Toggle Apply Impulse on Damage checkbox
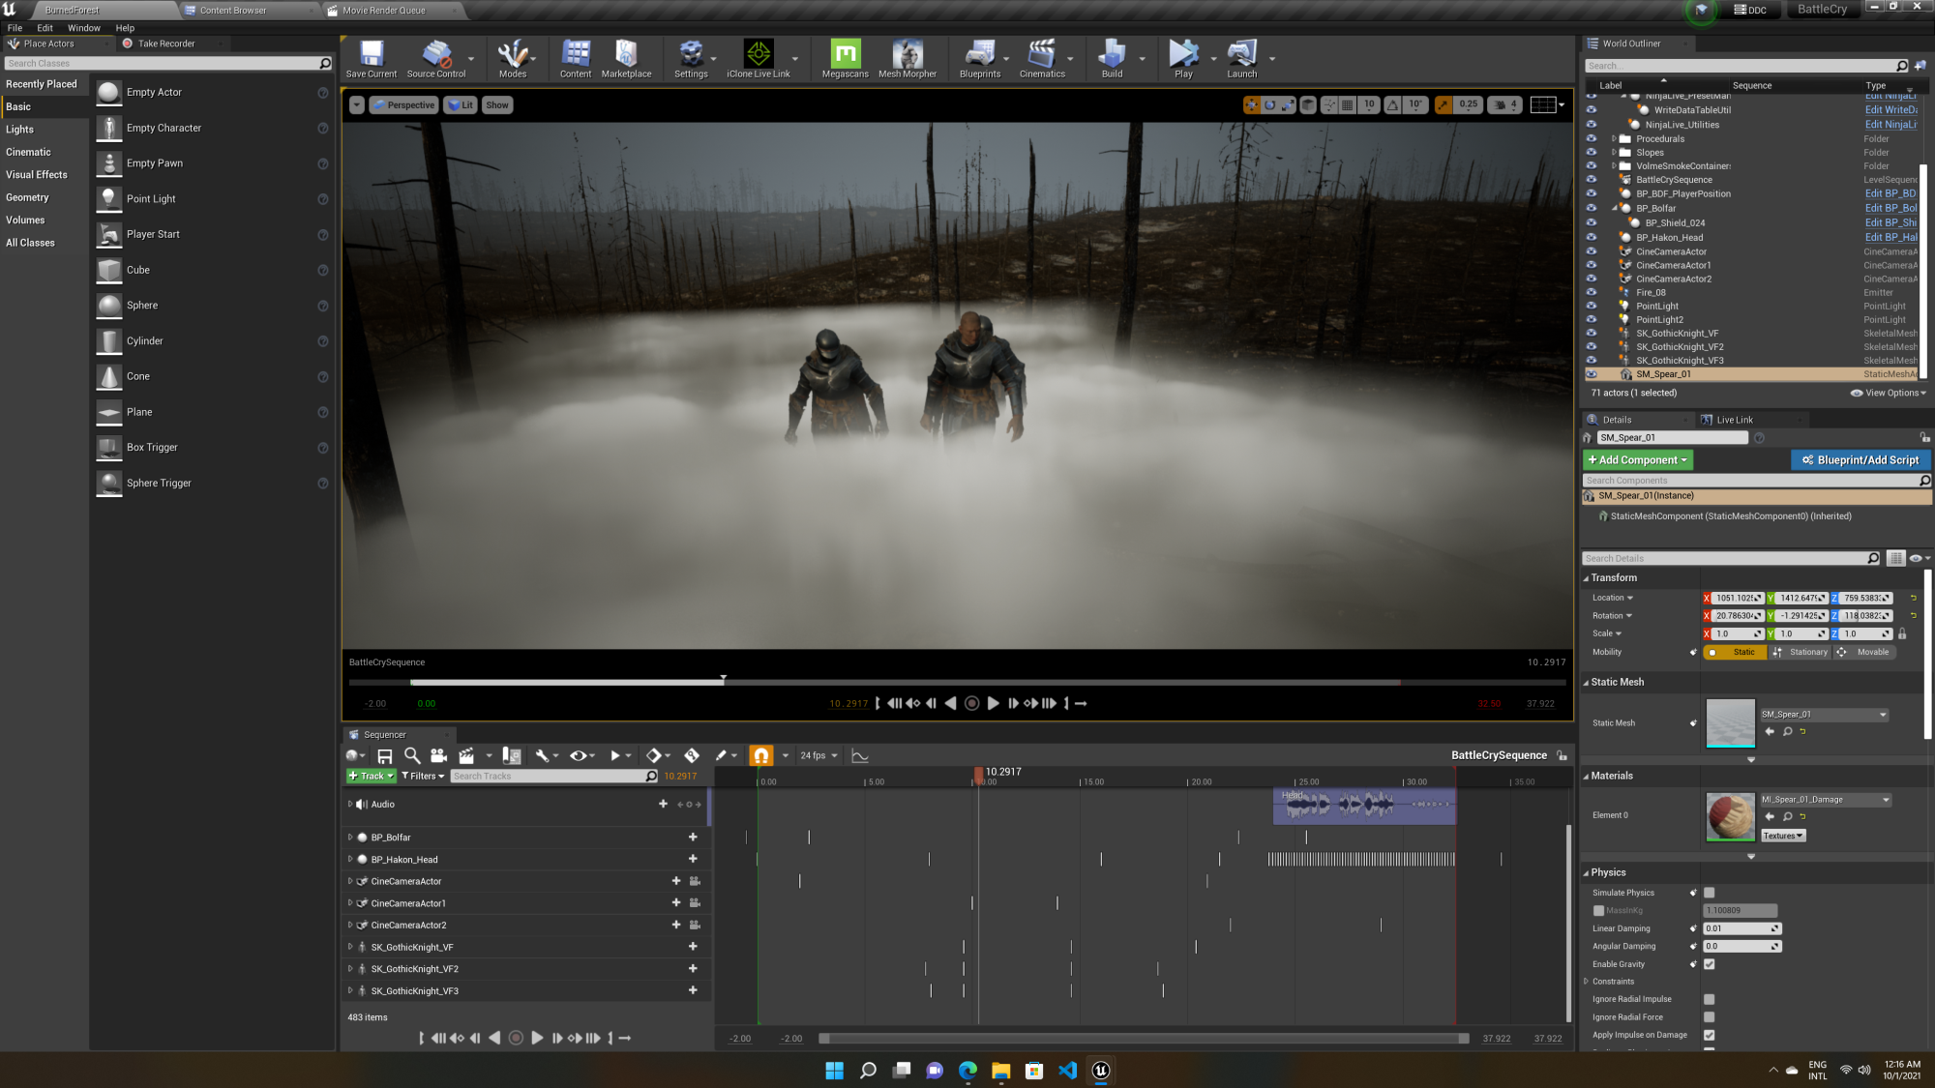Image resolution: width=1935 pixels, height=1088 pixels. [1709, 1035]
